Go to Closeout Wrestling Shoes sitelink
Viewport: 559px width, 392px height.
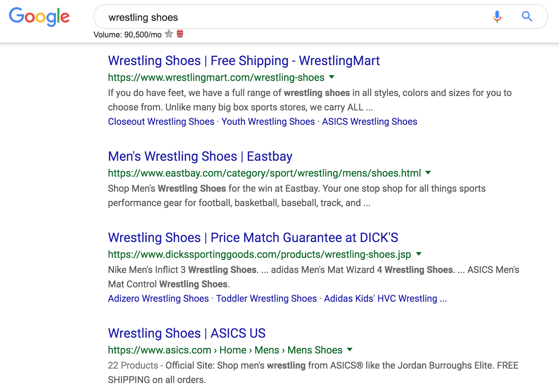point(161,122)
